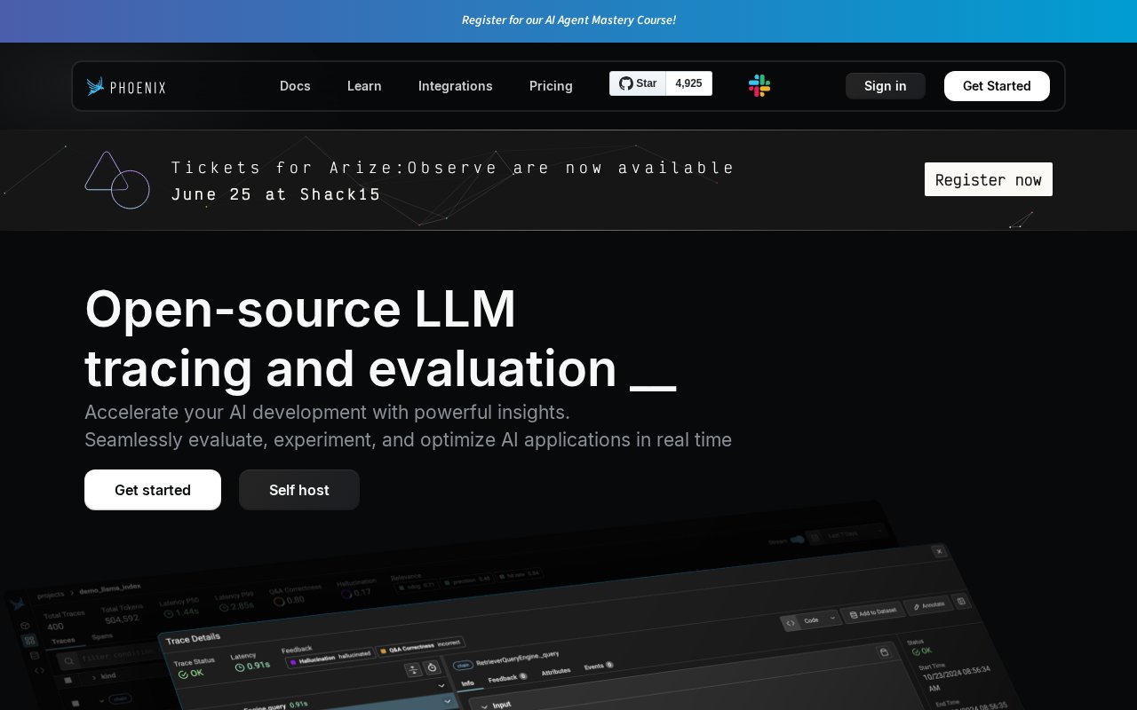Check the chain row checkbox
The height and width of the screenshot is (710, 1137).
(x=76, y=703)
